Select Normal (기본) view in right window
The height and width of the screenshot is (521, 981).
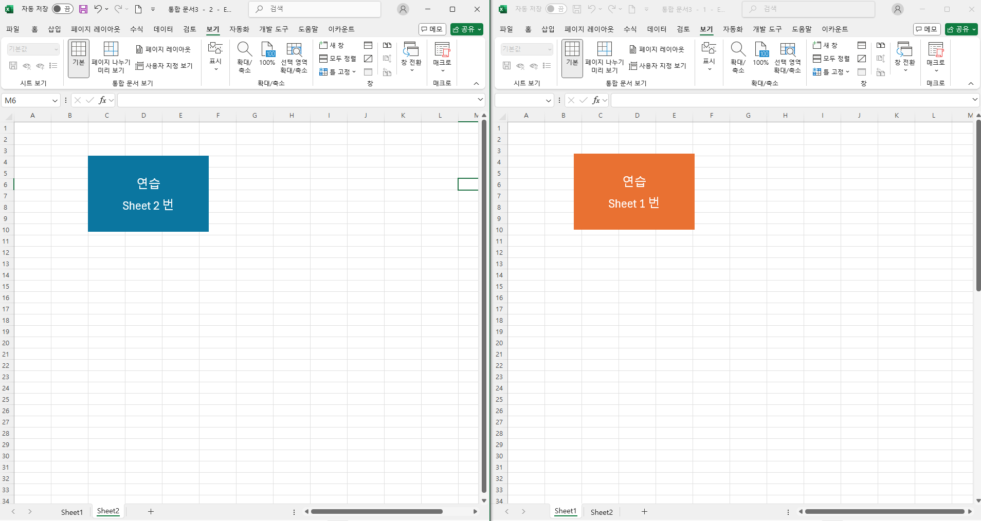(572, 58)
